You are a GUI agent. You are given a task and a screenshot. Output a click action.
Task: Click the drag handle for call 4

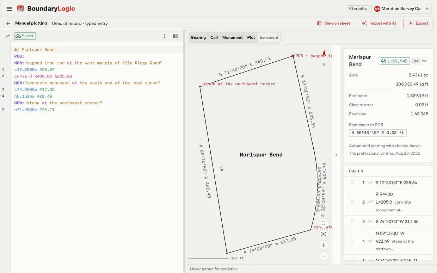(352, 241)
